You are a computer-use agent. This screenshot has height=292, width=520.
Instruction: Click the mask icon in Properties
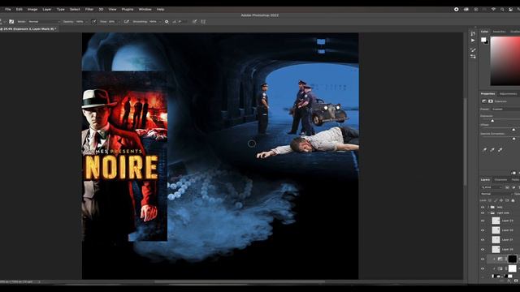pos(491,101)
